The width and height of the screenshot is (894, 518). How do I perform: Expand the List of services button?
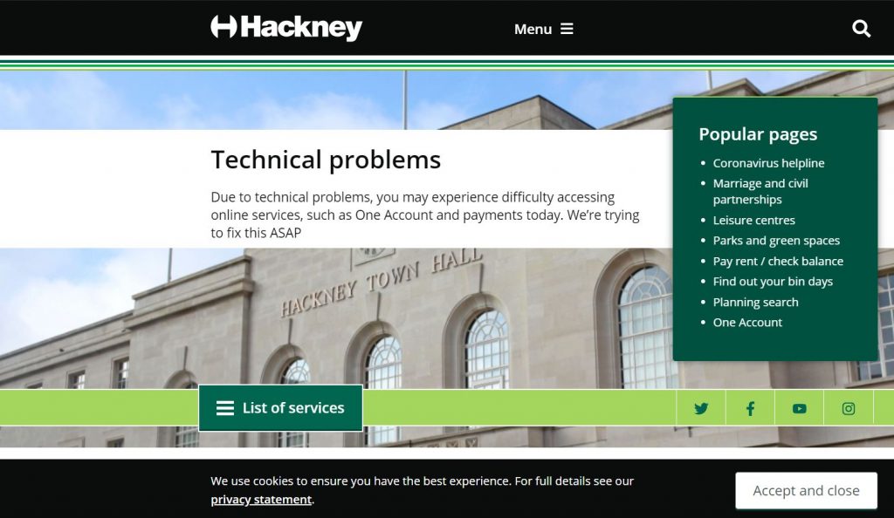click(x=280, y=408)
